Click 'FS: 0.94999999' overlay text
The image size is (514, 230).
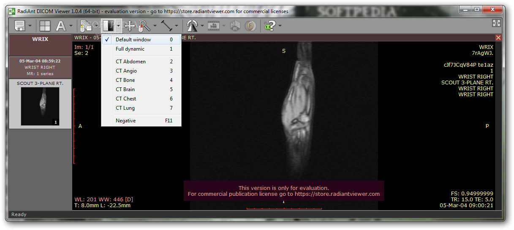(472, 194)
